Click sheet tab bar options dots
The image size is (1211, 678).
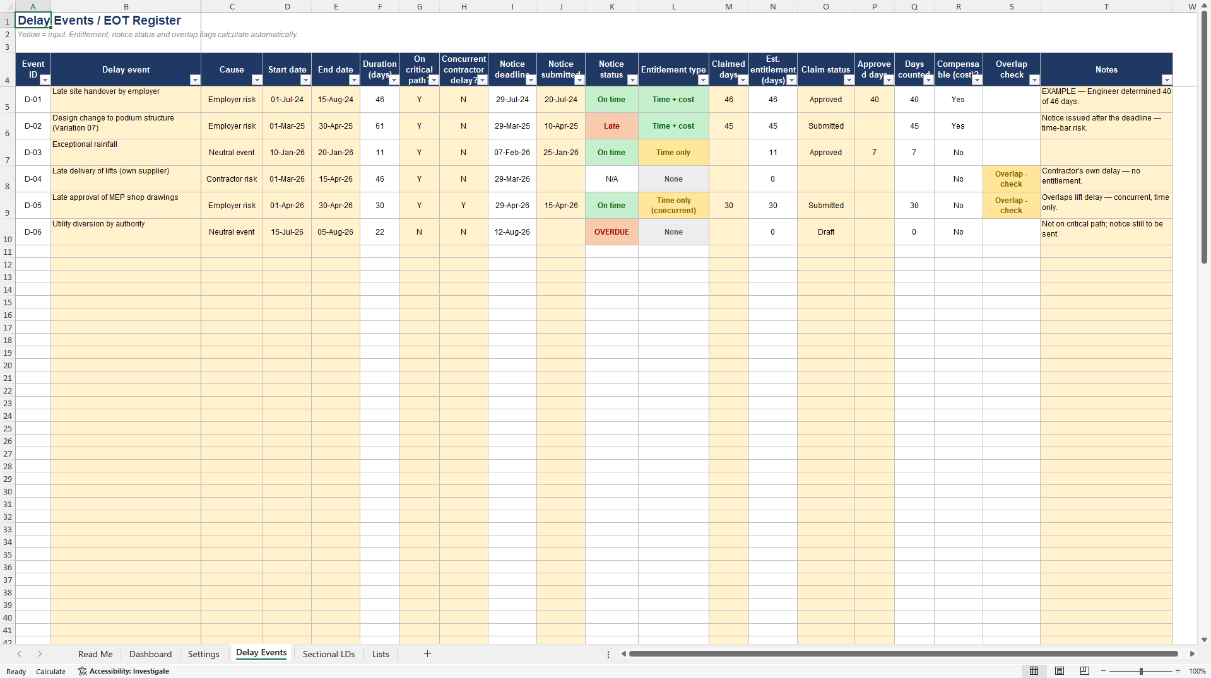[x=608, y=655]
